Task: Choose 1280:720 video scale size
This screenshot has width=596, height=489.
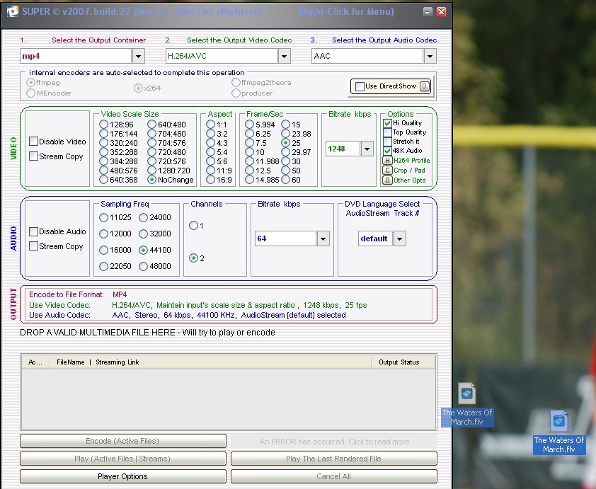Action: [151, 171]
